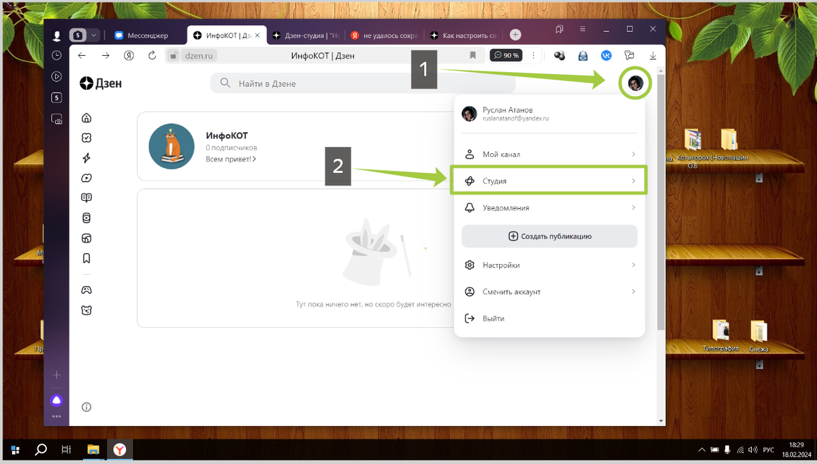Expand the tab group dropdown arrow

[93, 35]
